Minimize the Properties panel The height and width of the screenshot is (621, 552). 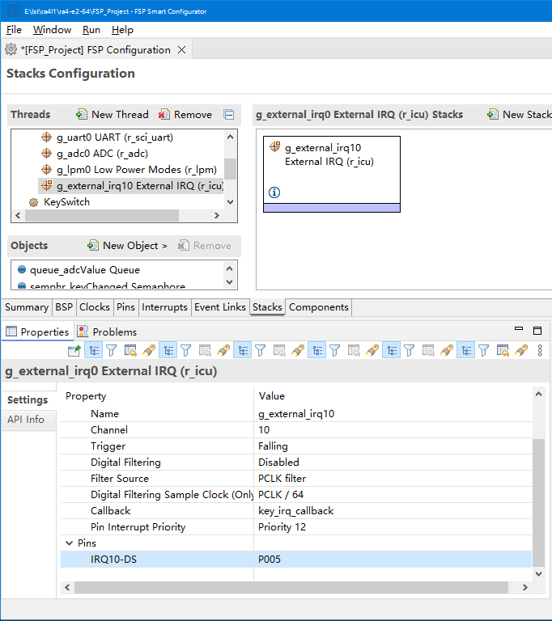click(x=519, y=329)
